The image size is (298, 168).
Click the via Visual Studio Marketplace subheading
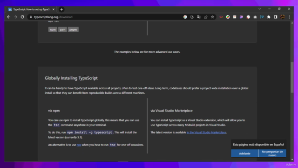coord(171,111)
